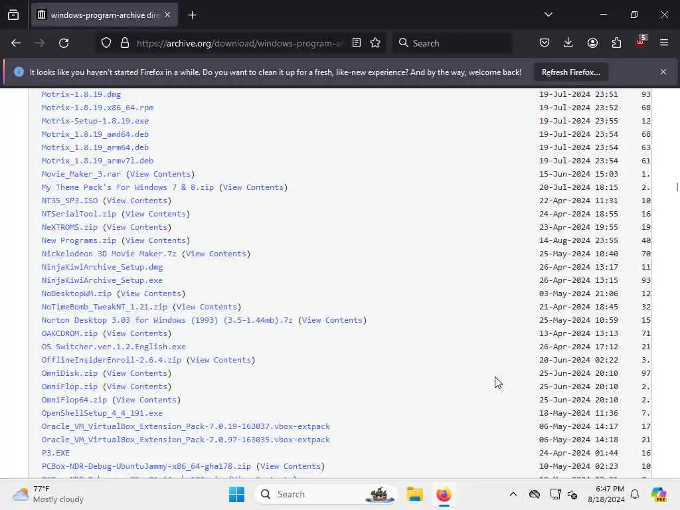
Task: Open notification bell in taskbar
Action: click(635, 494)
